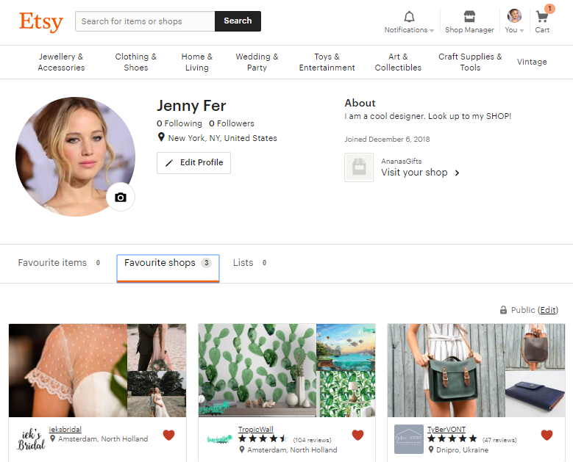This screenshot has width=573, height=462.
Task: Click the TropicWall shop logo
Action: pyautogui.click(x=220, y=439)
